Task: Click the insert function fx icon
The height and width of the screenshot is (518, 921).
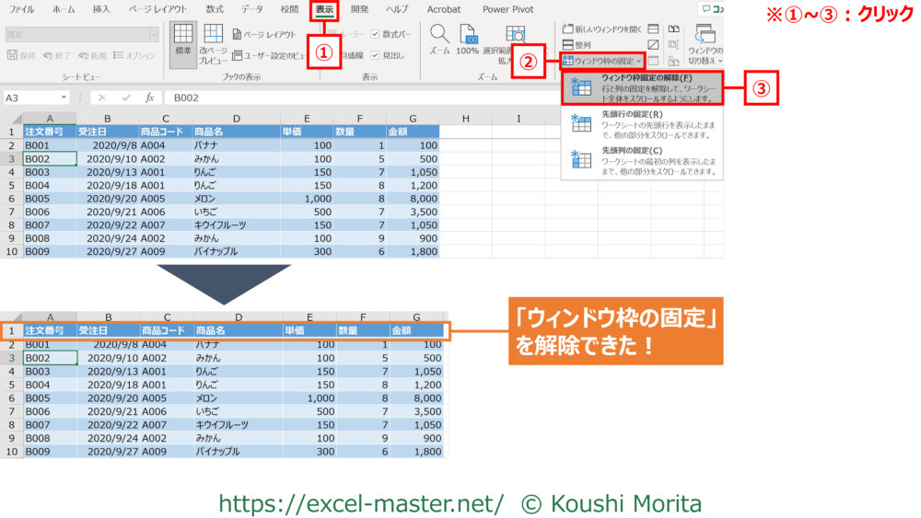Action: pyautogui.click(x=149, y=98)
